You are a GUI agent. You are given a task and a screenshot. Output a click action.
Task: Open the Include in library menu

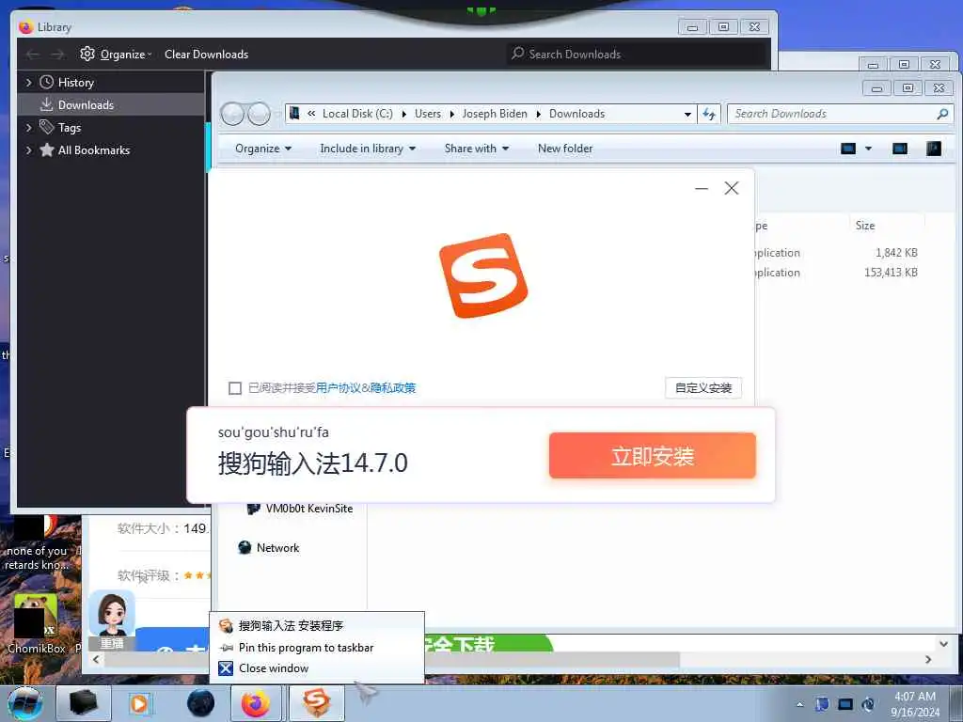[x=368, y=149]
